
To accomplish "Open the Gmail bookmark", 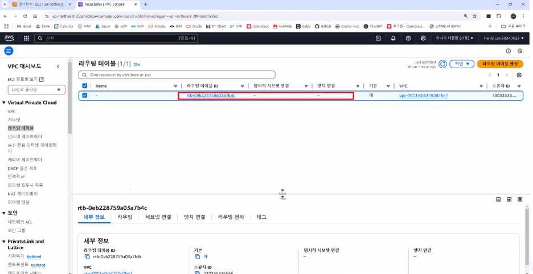I will (24, 26).
